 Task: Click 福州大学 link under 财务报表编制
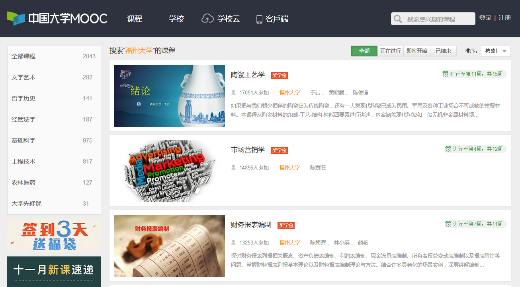(x=290, y=243)
